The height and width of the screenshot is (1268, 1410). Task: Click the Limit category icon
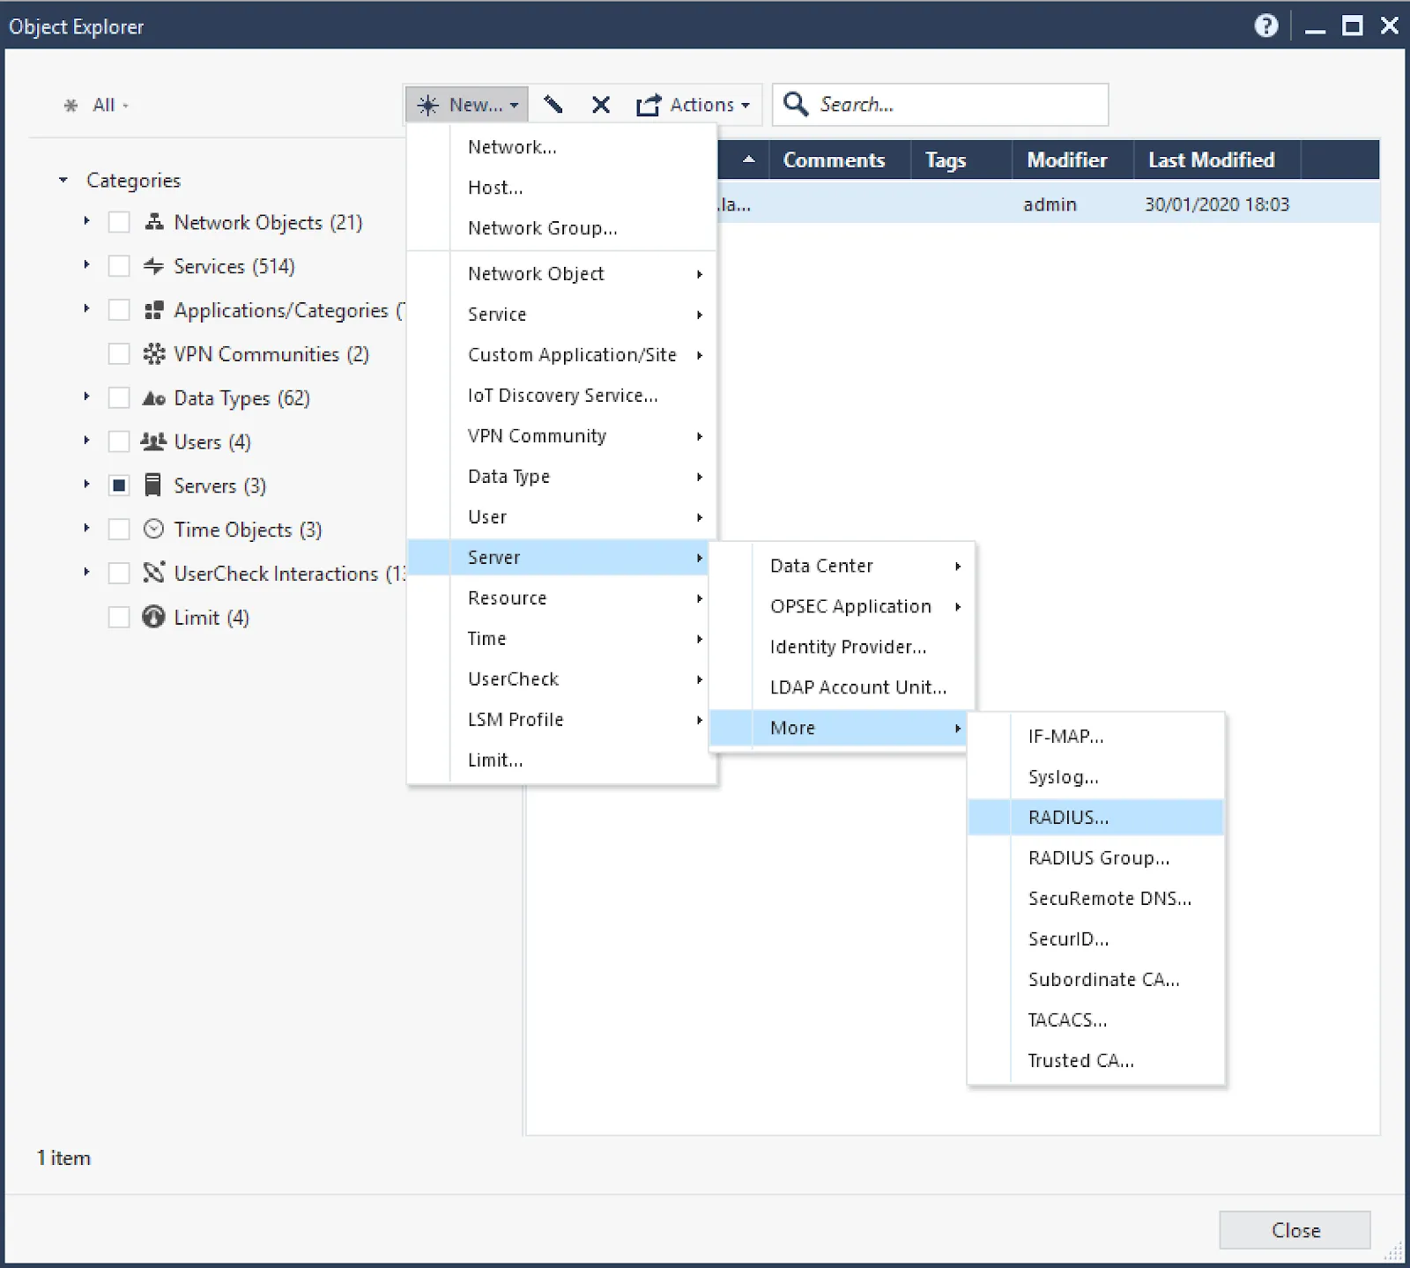point(153,617)
